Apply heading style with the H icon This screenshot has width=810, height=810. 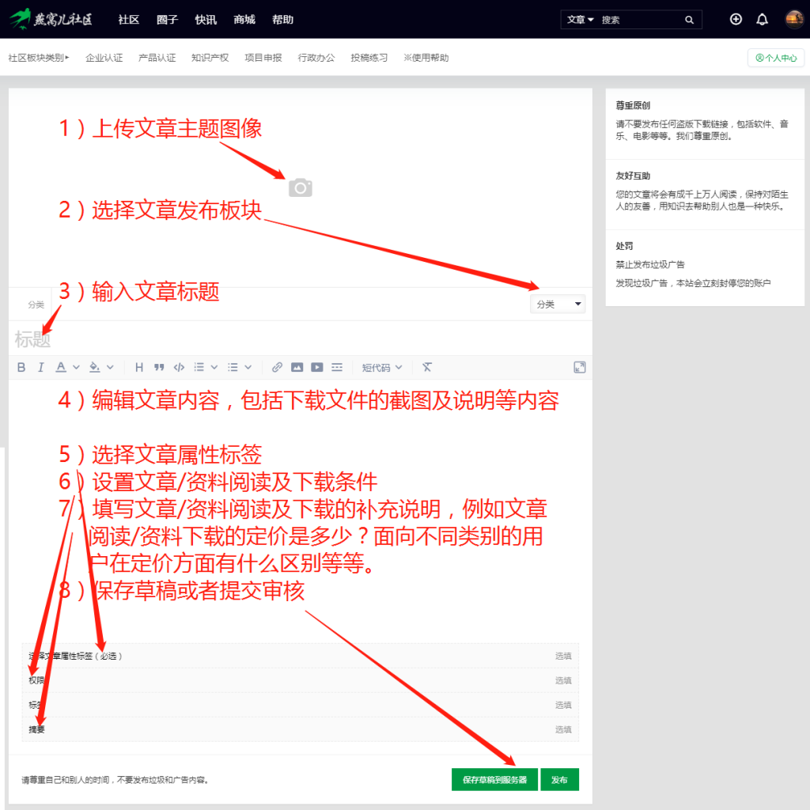click(x=139, y=367)
